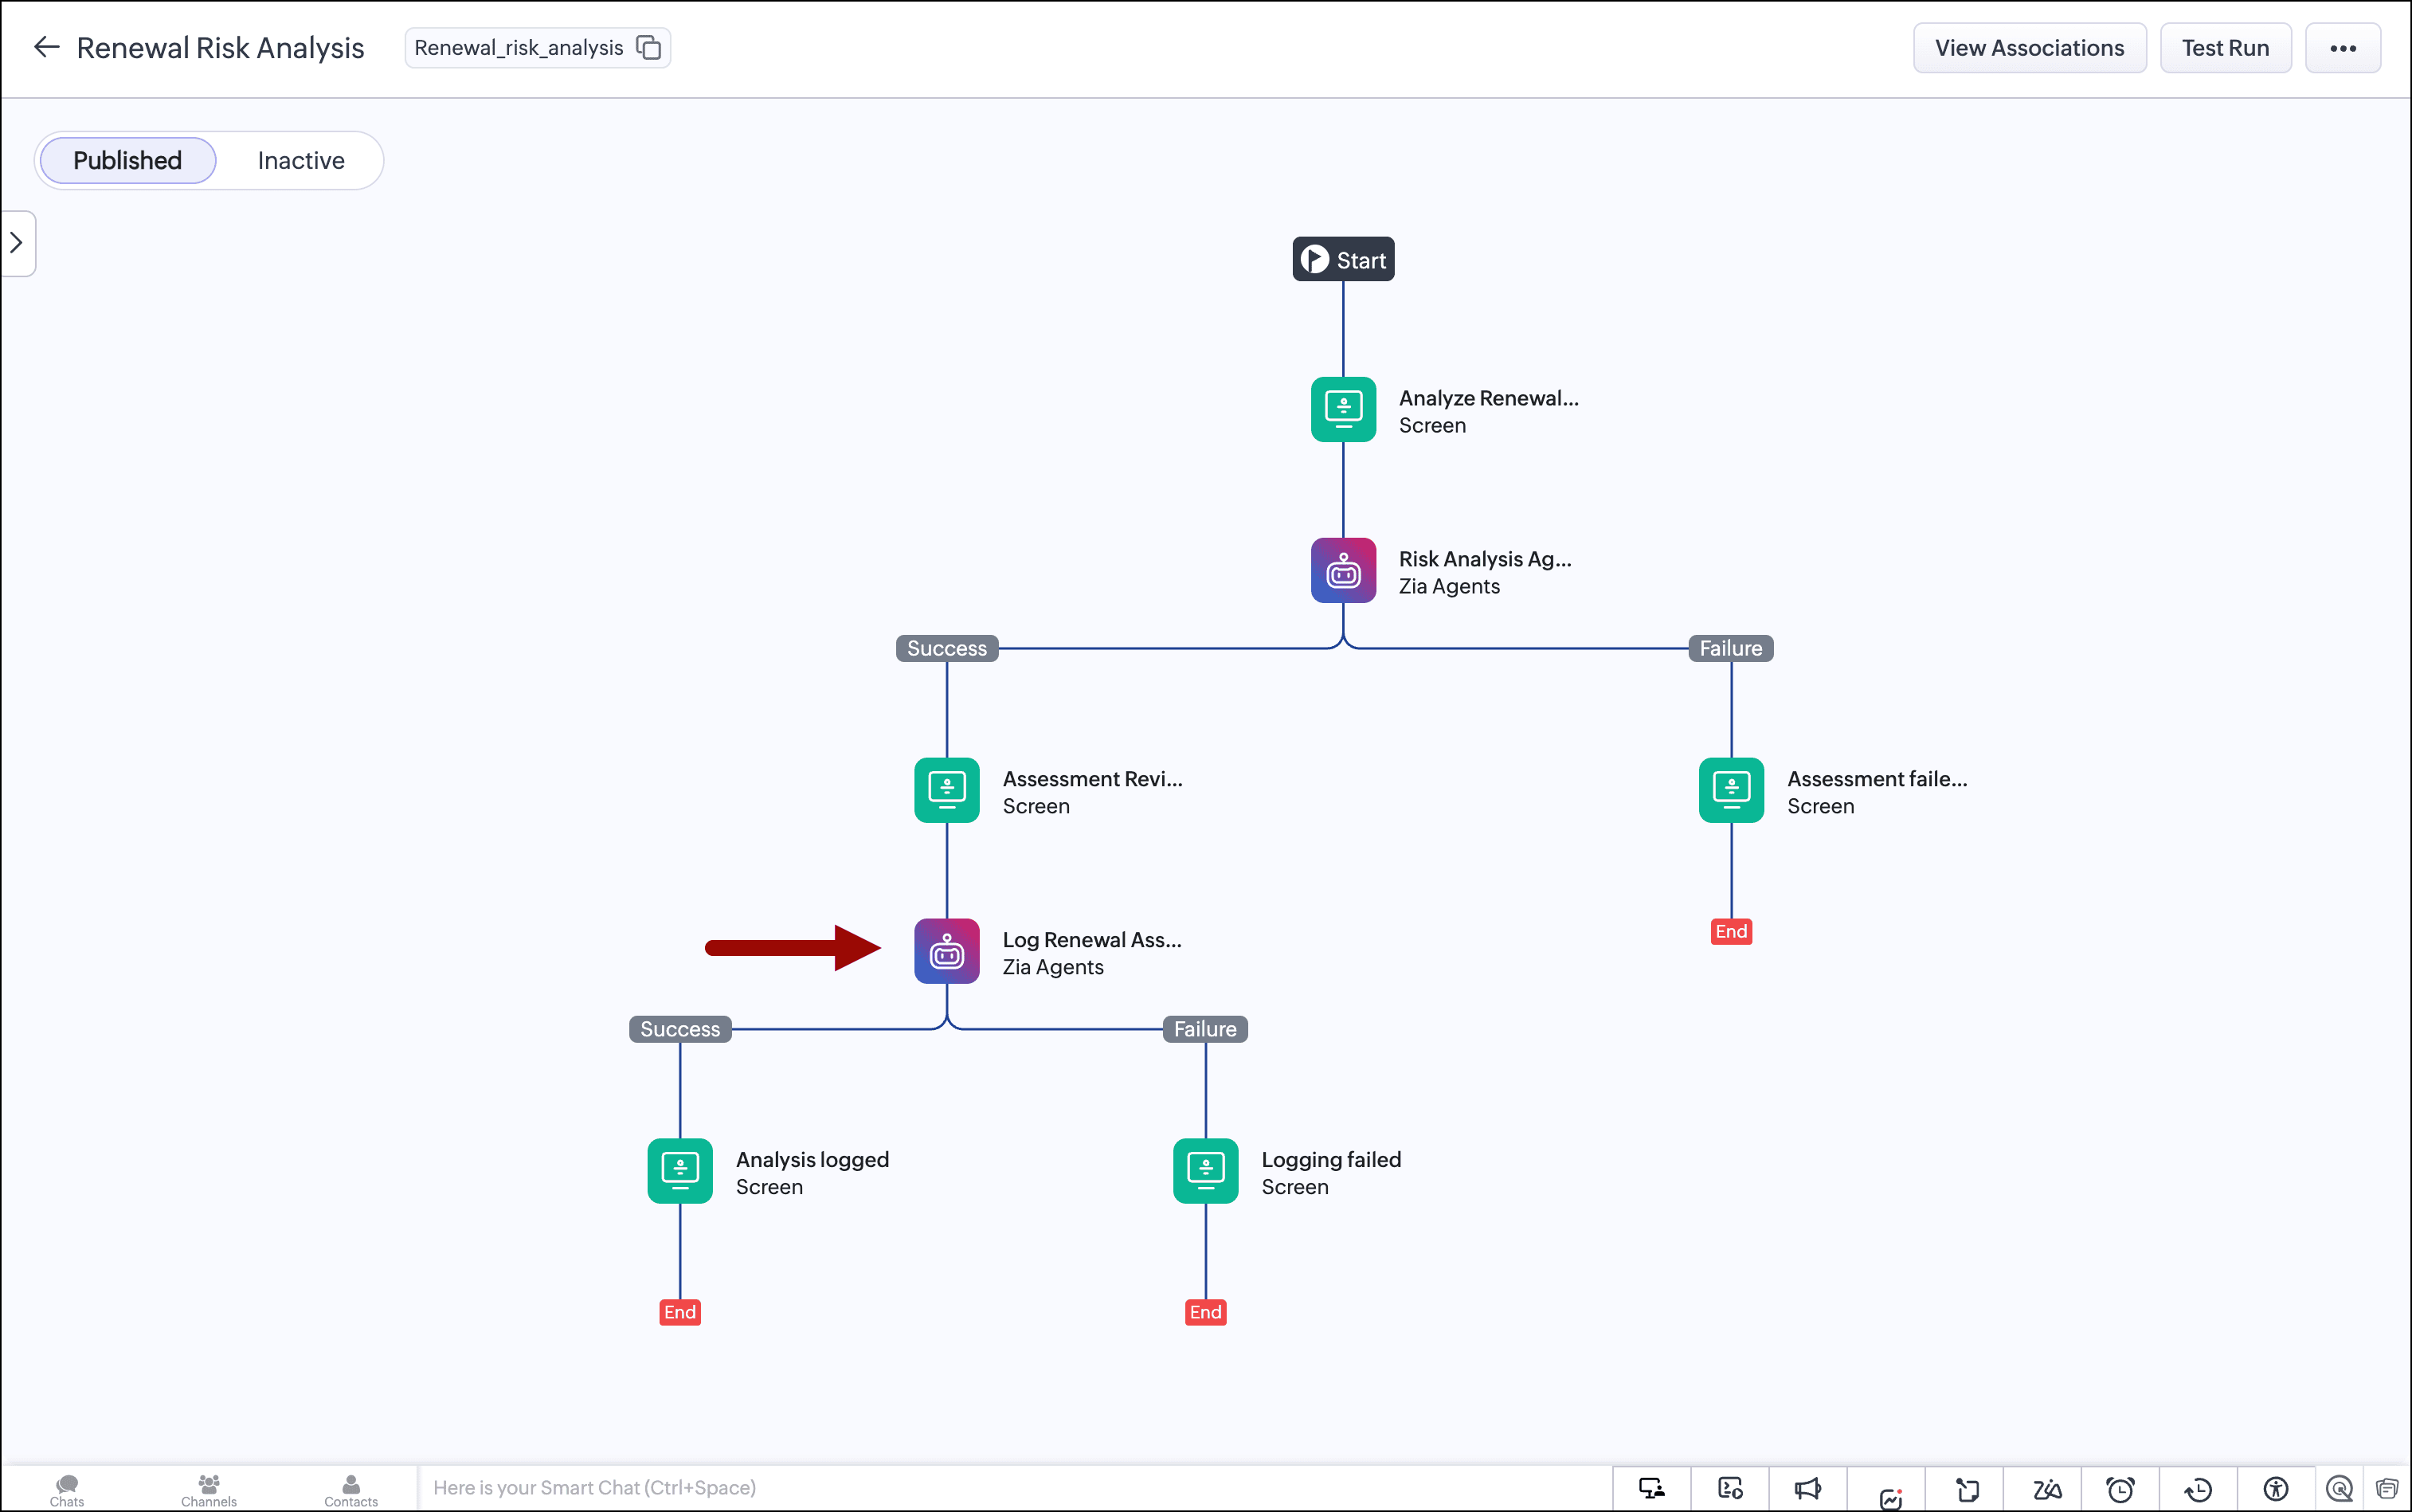Click the megaphone announcement icon
Screen dimensions: 2412x1512
point(1808,1489)
